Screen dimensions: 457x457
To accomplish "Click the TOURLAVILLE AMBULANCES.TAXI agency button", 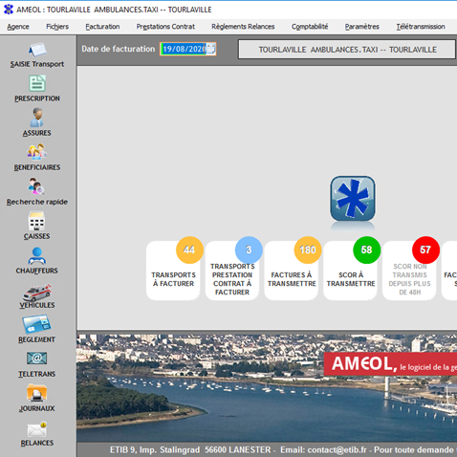I will pyautogui.click(x=347, y=50).
